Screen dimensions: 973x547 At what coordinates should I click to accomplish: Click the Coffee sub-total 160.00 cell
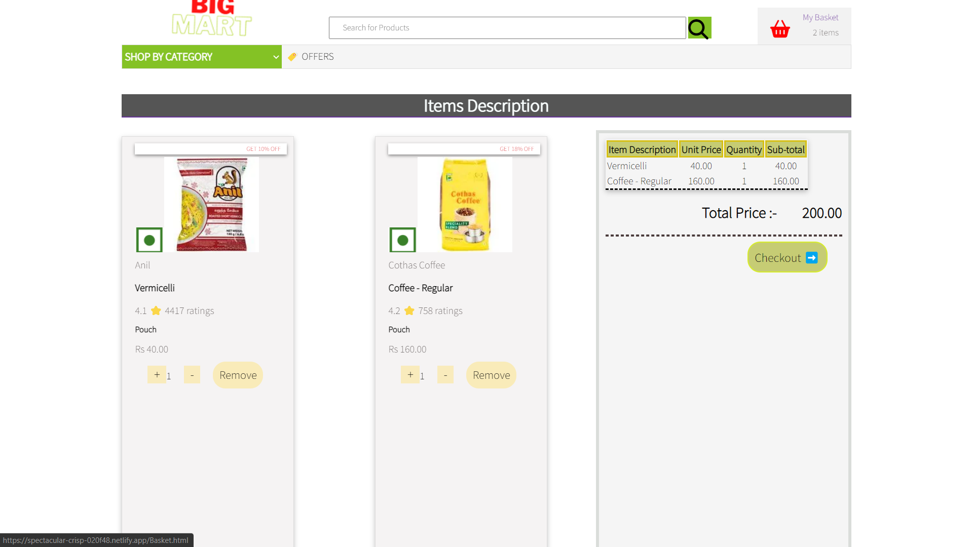pos(785,181)
